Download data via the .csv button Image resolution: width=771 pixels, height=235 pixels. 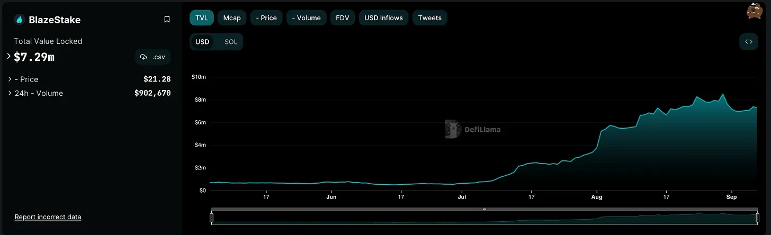tap(153, 57)
